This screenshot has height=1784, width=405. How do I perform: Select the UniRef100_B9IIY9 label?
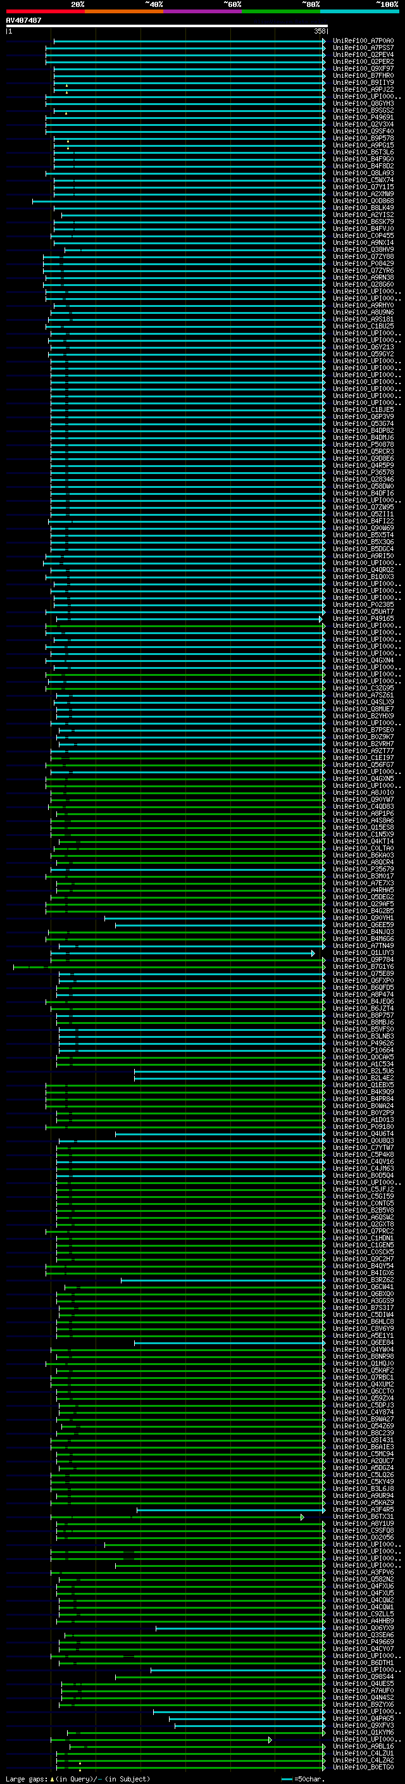tap(363, 82)
